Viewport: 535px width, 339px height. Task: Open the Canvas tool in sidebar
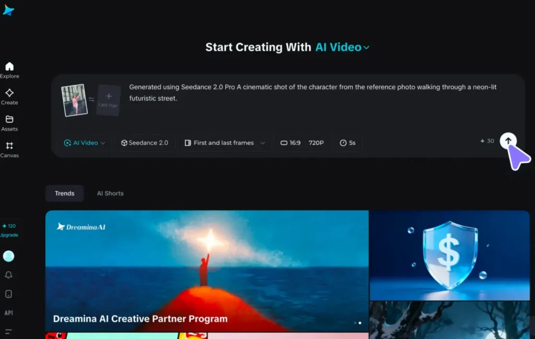click(x=9, y=149)
